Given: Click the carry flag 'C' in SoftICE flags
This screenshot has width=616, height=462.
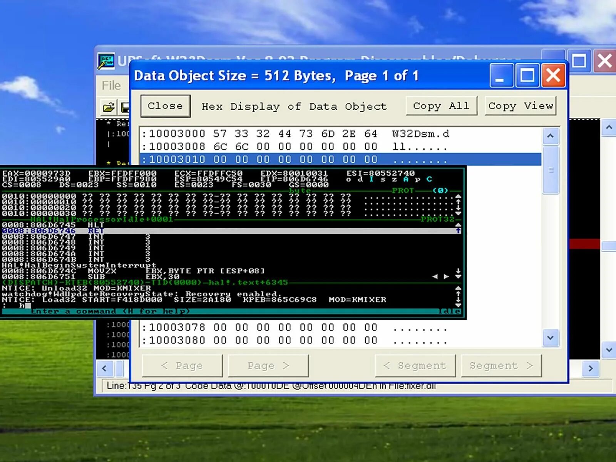Looking at the screenshot, I should [x=429, y=179].
